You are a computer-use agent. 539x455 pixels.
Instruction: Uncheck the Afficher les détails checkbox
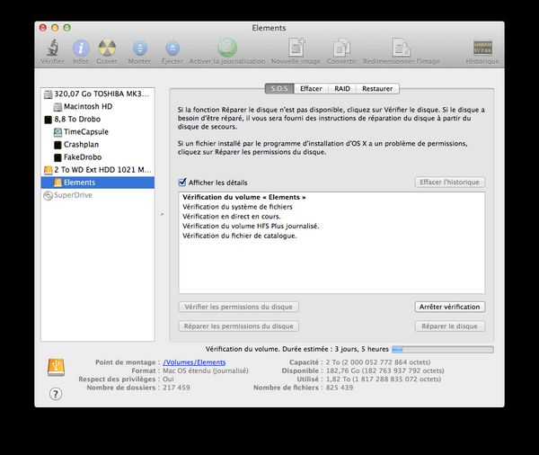(x=182, y=182)
